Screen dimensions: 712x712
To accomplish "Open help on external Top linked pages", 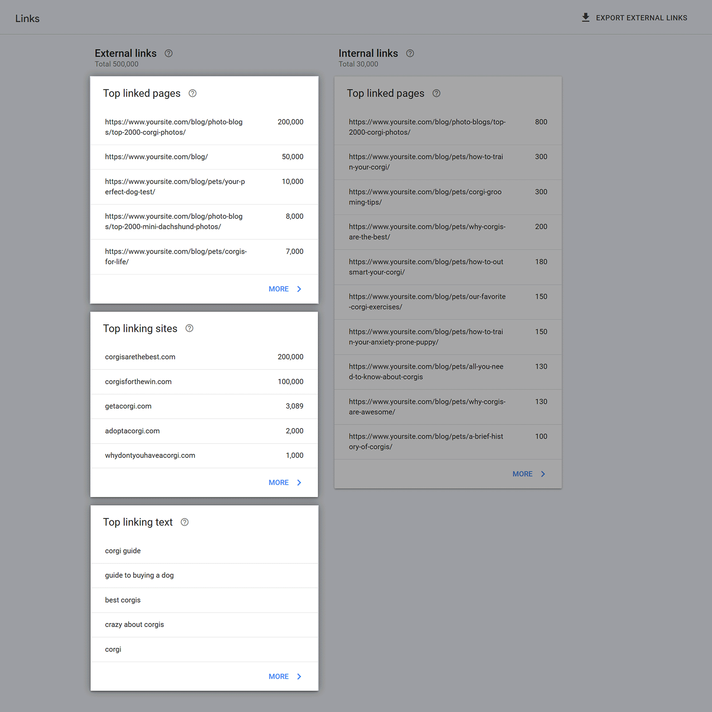I will pos(192,93).
